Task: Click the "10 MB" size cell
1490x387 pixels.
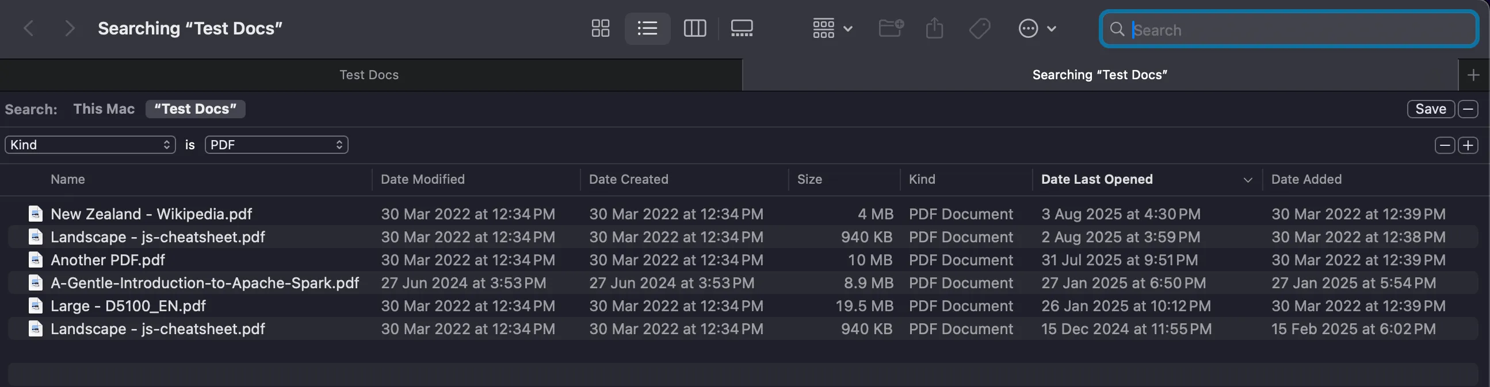Action: (870, 260)
